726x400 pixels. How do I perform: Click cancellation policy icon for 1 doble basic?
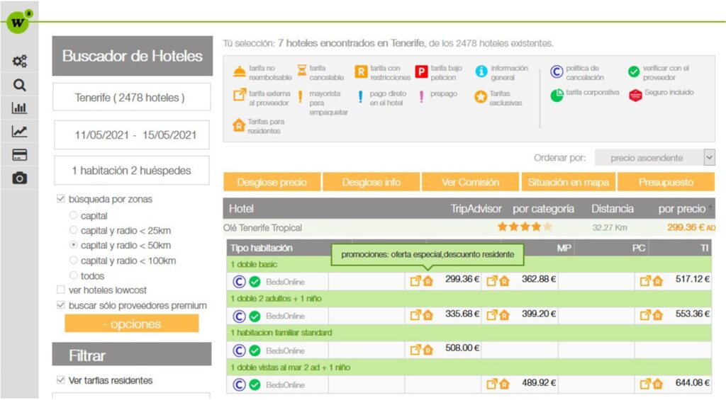pyautogui.click(x=239, y=281)
